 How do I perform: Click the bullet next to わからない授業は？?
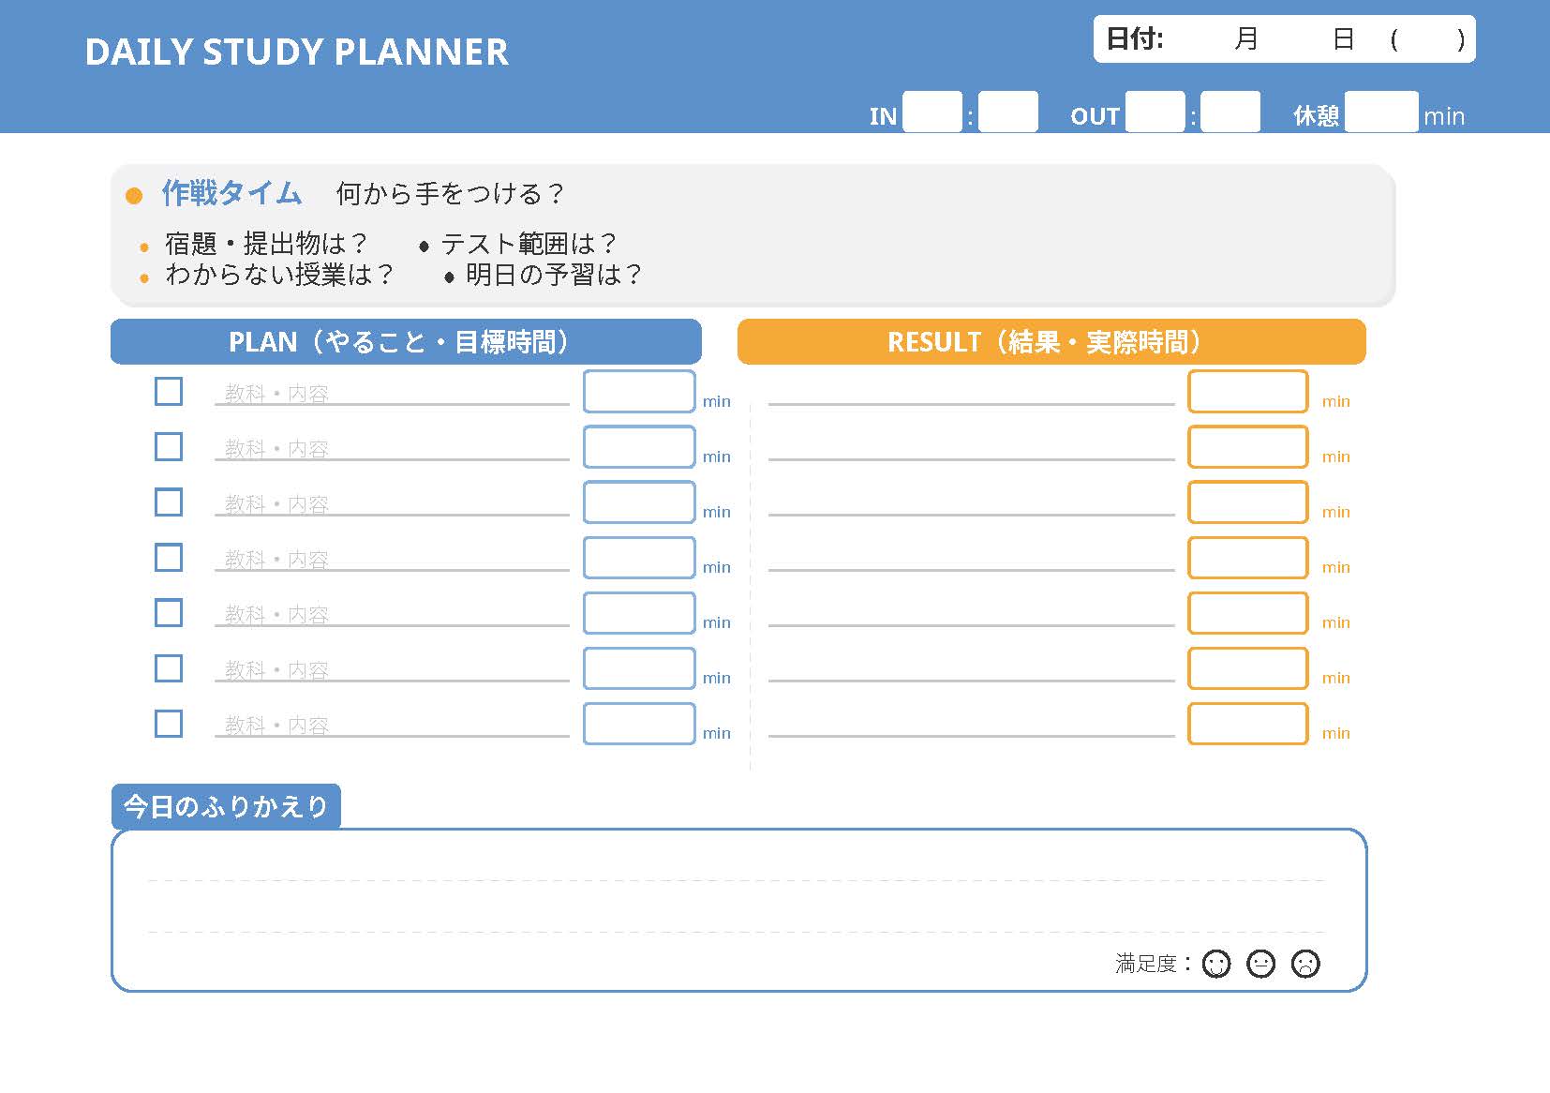coord(143,277)
